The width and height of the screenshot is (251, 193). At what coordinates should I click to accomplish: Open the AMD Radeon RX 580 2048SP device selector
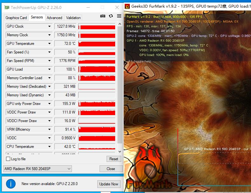(x=38, y=169)
